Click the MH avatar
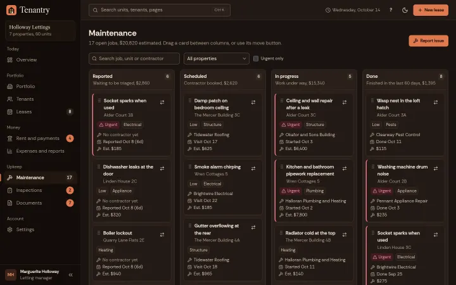Screen dimensions: 456x285 tap(11, 274)
